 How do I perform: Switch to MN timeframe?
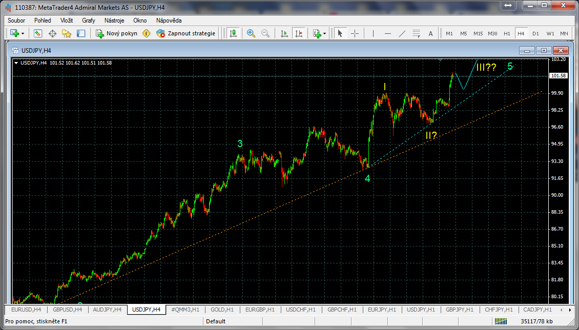point(564,34)
